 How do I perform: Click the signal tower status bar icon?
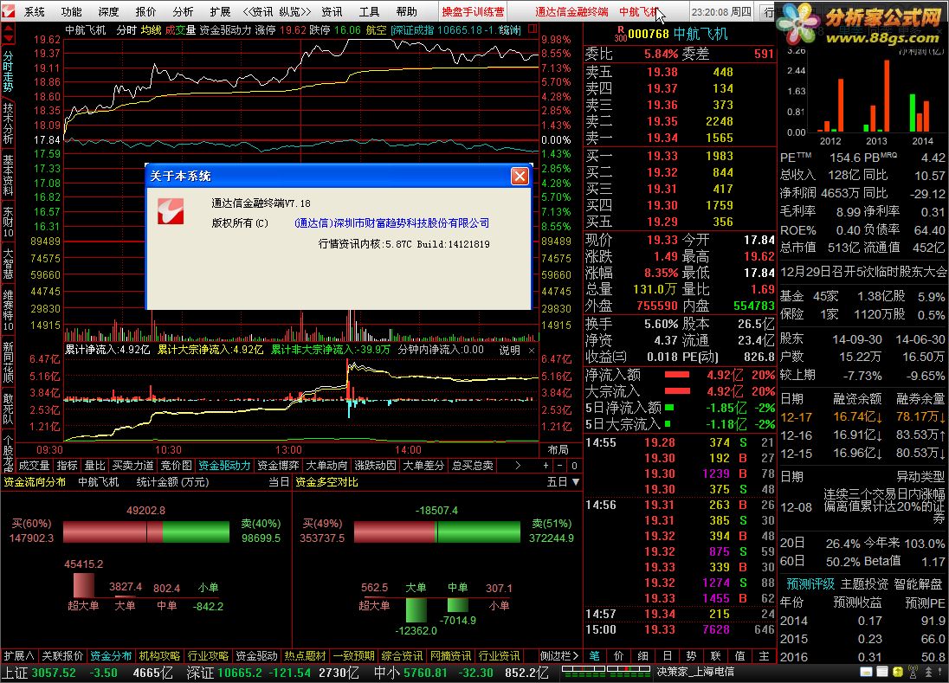pyautogui.click(x=913, y=672)
